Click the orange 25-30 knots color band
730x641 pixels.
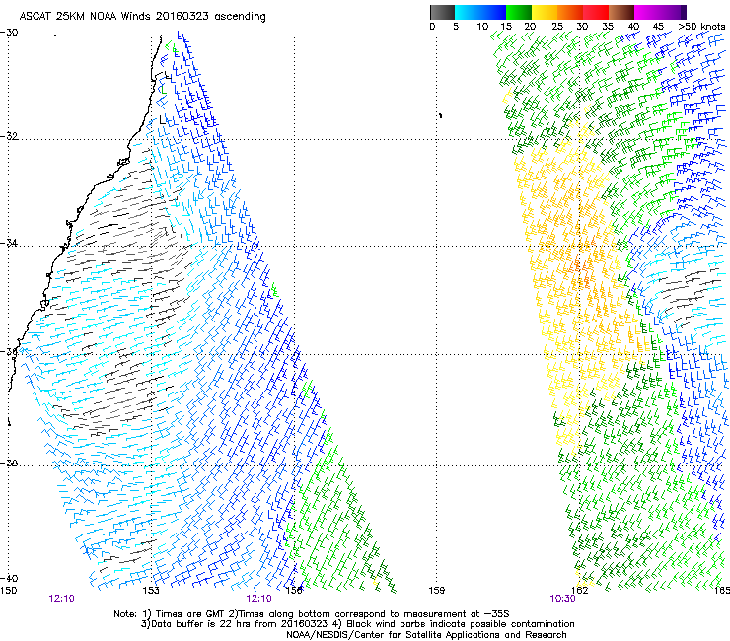tap(570, 12)
